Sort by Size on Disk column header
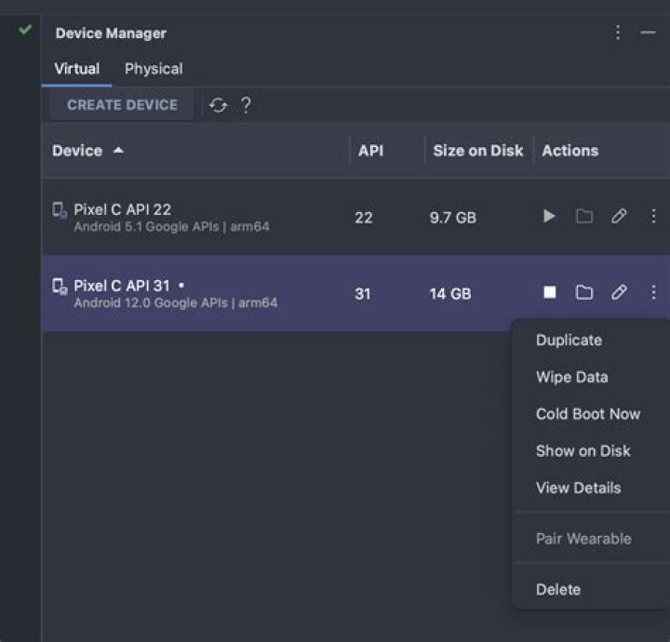The image size is (670, 642). [x=478, y=151]
